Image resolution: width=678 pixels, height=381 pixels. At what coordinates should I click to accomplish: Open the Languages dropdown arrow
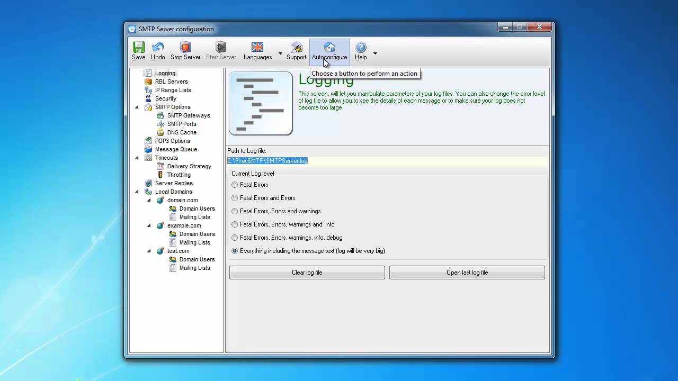click(280, 53)
